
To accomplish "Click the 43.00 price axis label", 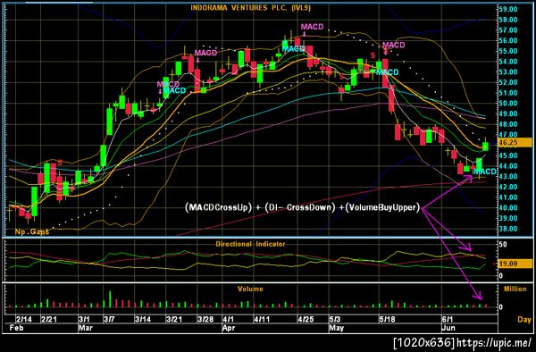I will (x=508, y=176).
